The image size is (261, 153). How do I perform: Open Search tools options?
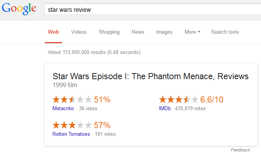click(225, 32)
